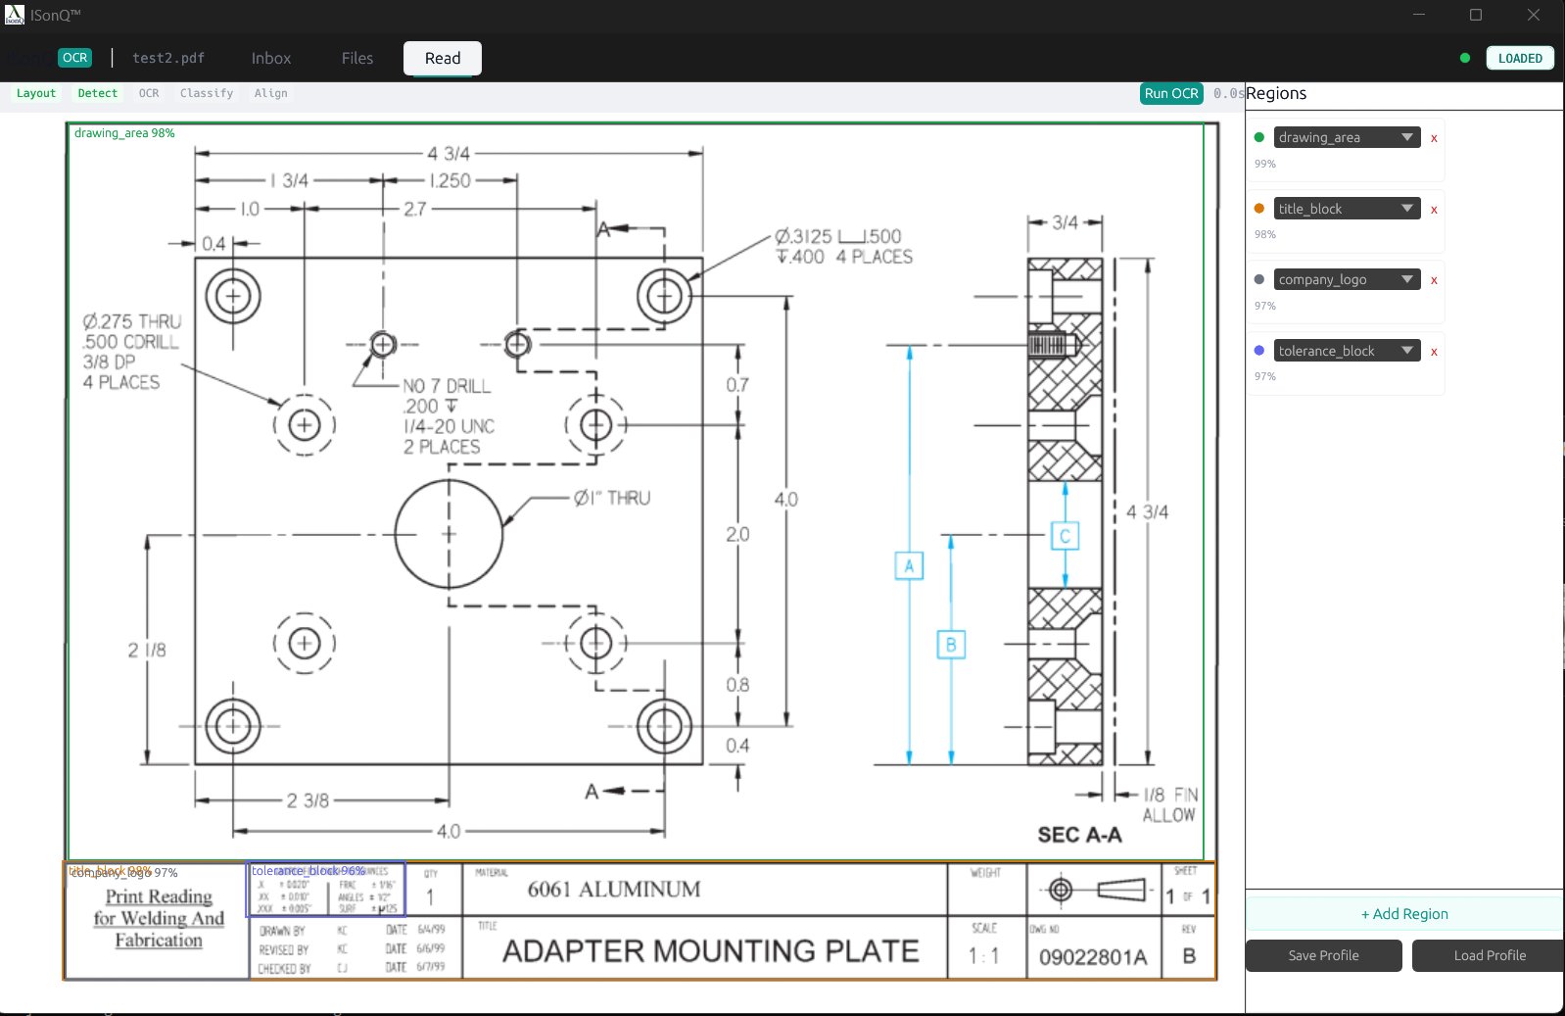Delete the tolerance_block region with x
Viewport: 1565px width, 1016px height.
[1434, 352]
